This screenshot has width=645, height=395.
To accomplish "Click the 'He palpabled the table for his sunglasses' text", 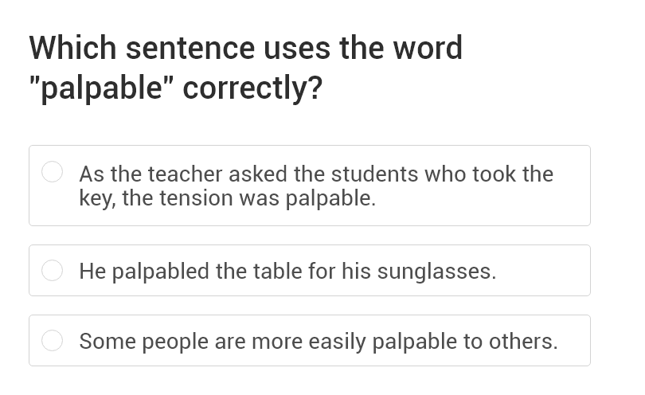I will click(287, 272).
